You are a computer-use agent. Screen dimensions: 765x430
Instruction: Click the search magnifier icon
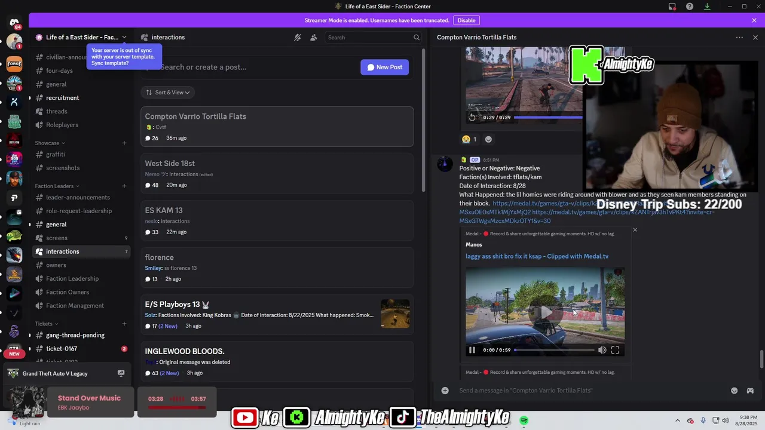(x=417, y=37)
